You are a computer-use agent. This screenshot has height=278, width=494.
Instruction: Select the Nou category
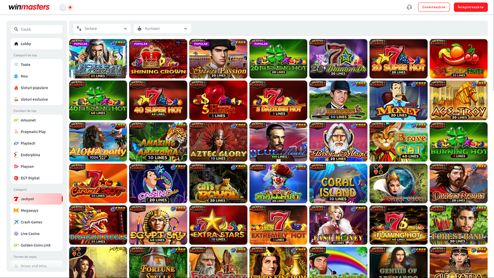(x=37, y=76)
